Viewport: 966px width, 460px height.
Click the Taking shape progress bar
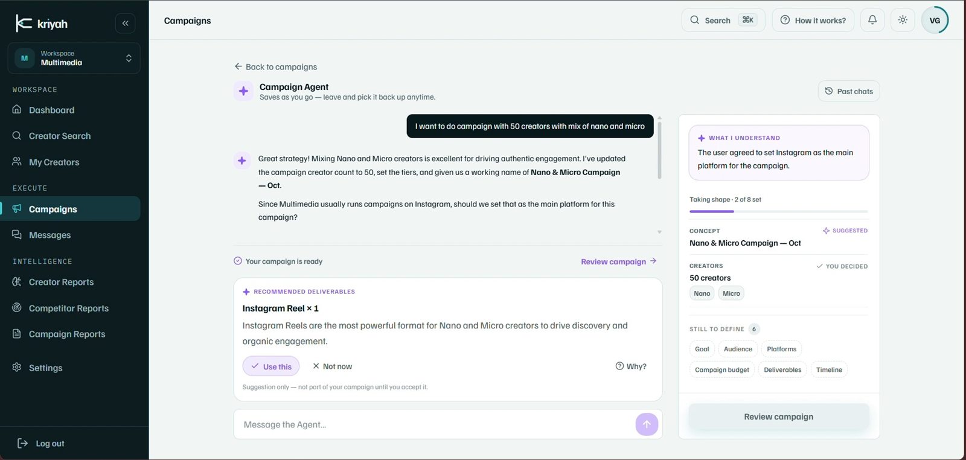pos(779,211)
